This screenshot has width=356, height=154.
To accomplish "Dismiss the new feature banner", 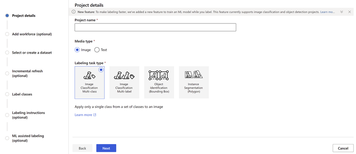I will click(350, 12).
